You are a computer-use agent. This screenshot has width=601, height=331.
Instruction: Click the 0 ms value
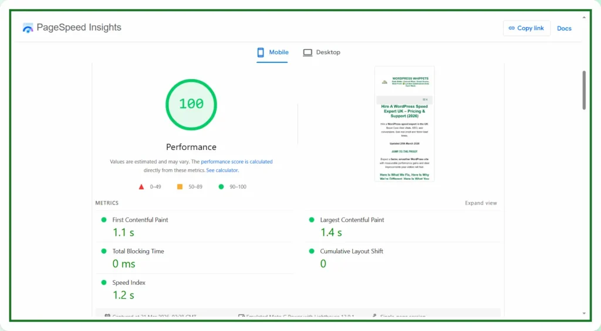tap(124, 264)
